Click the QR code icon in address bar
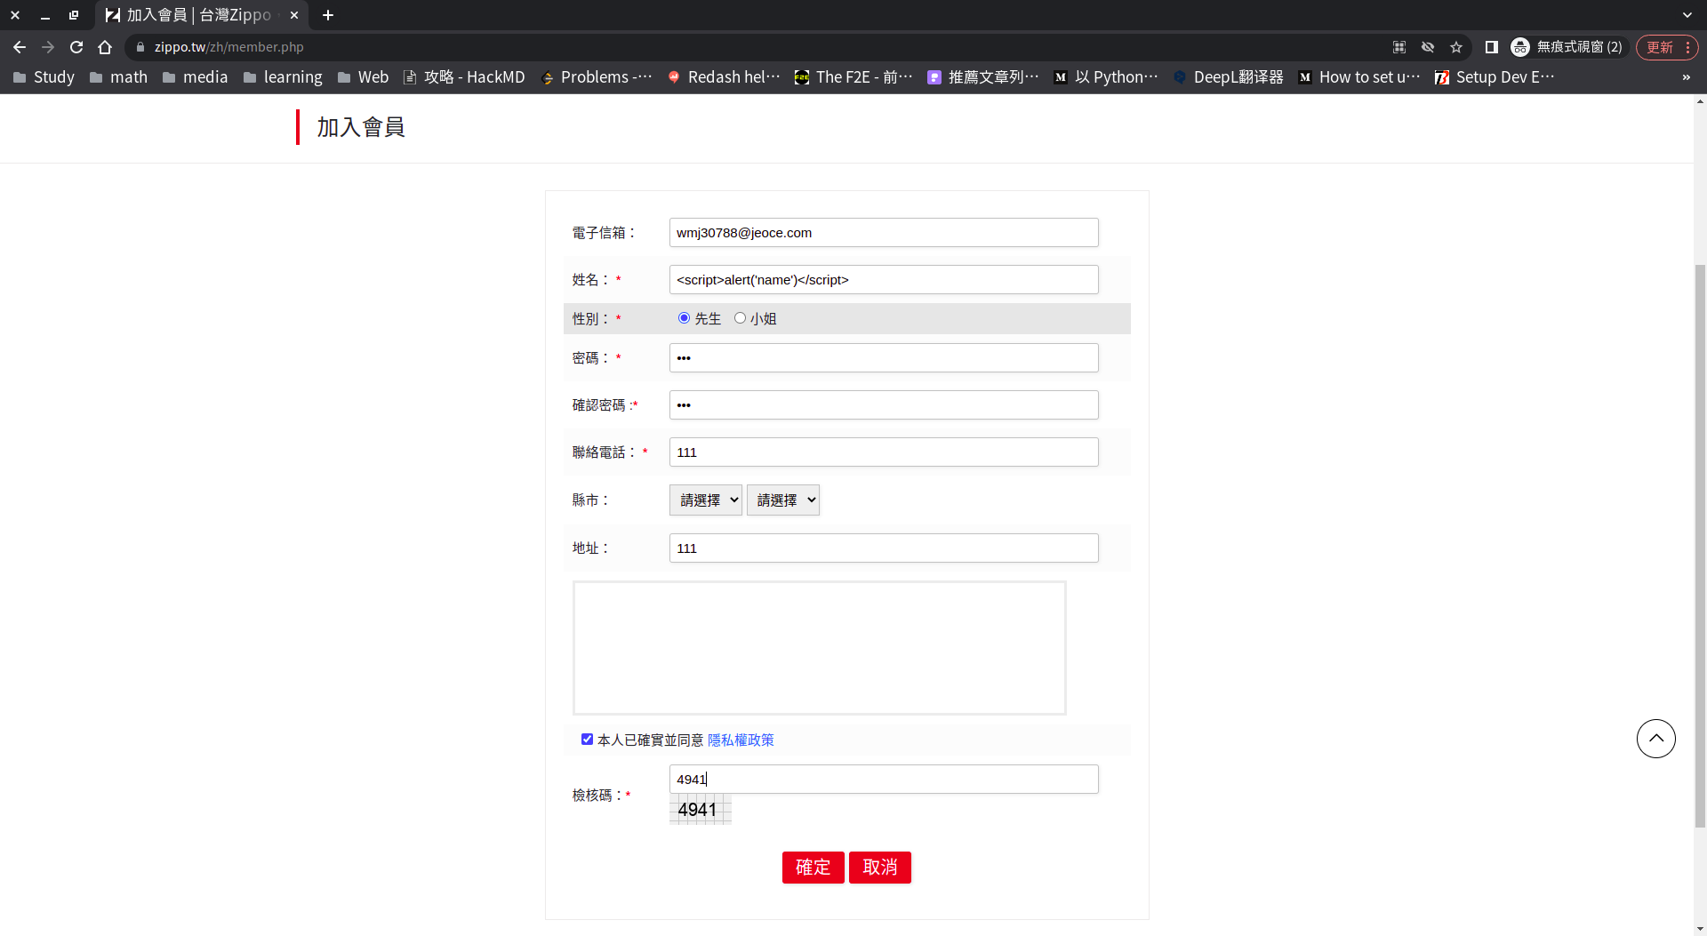Screen dimensions: 1707x936 coord(1399,47)
